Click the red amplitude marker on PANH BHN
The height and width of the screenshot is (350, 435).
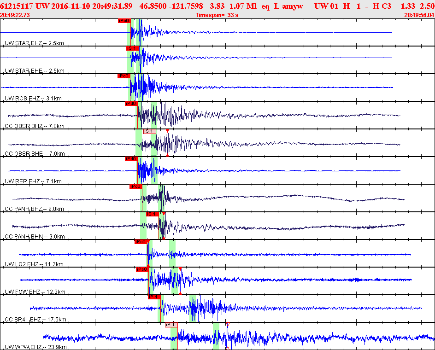tap(164, 214)
